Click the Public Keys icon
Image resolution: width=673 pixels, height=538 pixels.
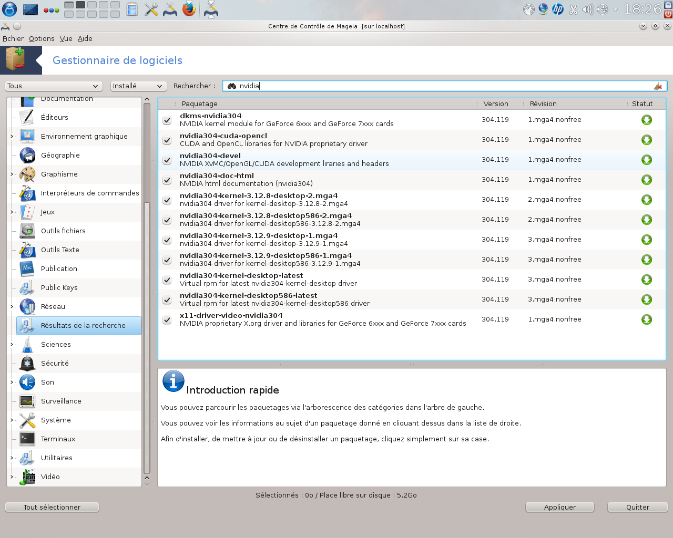(x=27, y=287)
